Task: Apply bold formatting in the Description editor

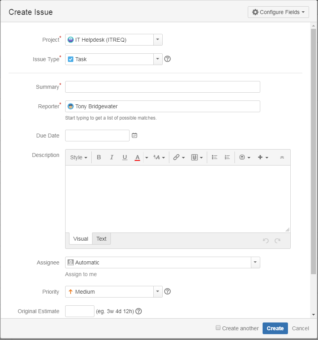Action: 99,157
